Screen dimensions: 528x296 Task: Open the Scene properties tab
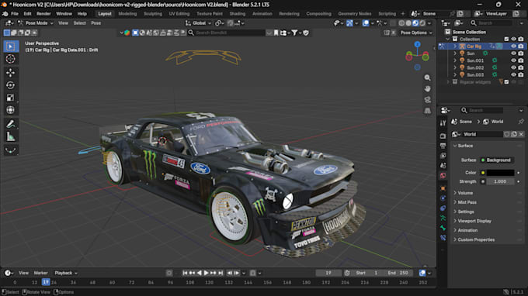coord(443,165)
